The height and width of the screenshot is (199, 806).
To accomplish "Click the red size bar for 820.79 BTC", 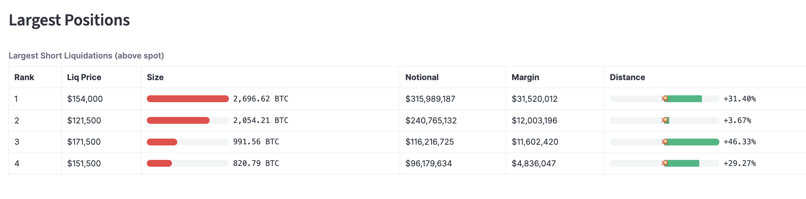I will (x=159, y=163).
